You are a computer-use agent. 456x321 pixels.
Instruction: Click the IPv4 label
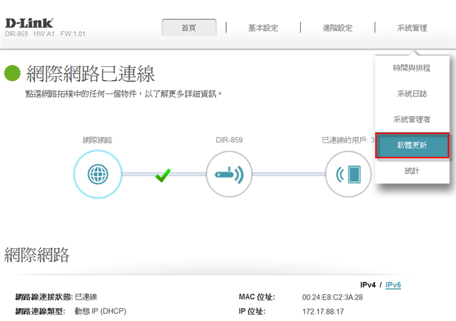[x=369, y=285]
